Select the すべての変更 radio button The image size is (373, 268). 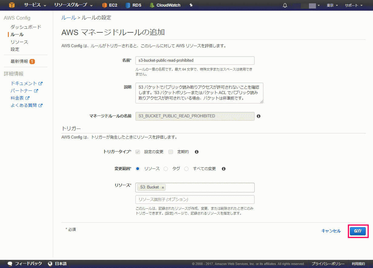coord(186,169)
